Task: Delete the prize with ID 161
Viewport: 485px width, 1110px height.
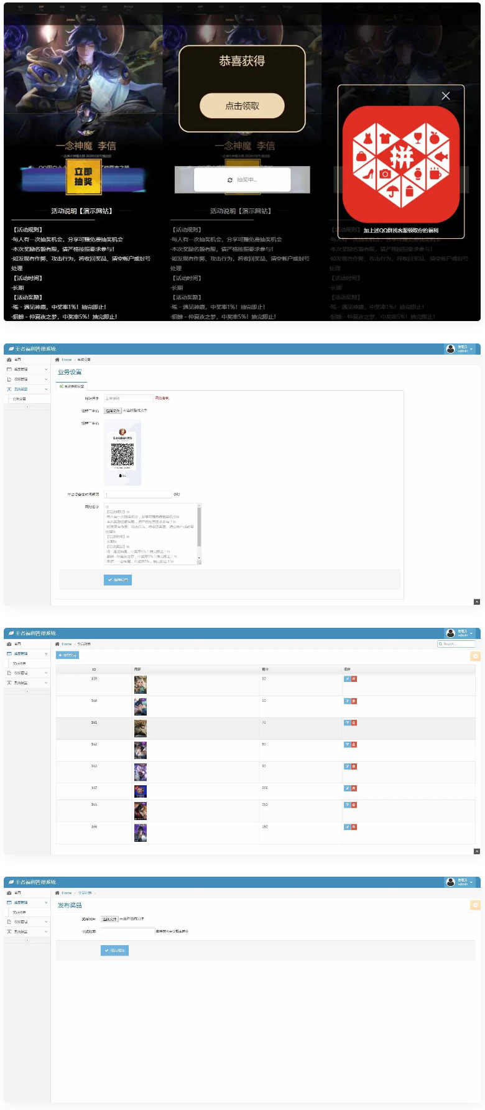Action: tap(354, 723)
